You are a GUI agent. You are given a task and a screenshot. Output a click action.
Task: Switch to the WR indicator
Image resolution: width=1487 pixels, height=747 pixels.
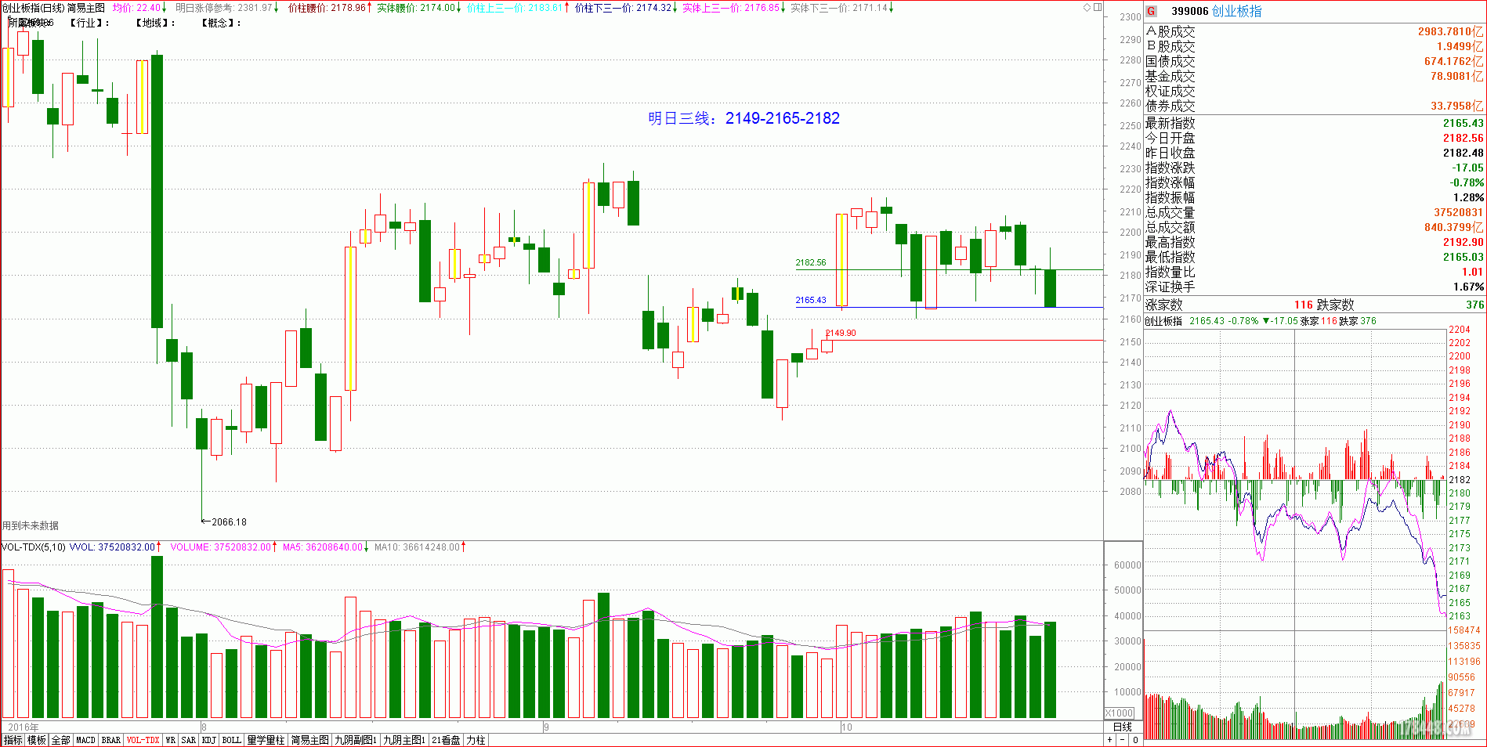(170, 740)
